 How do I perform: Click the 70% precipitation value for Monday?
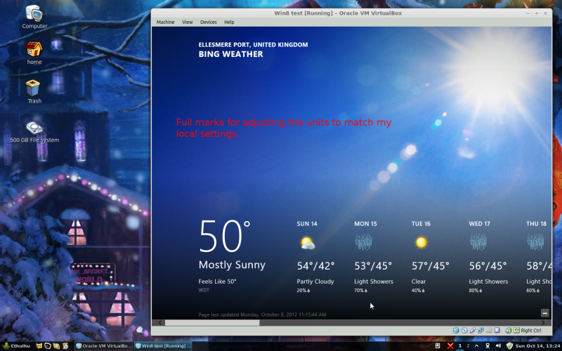[360, 291]
